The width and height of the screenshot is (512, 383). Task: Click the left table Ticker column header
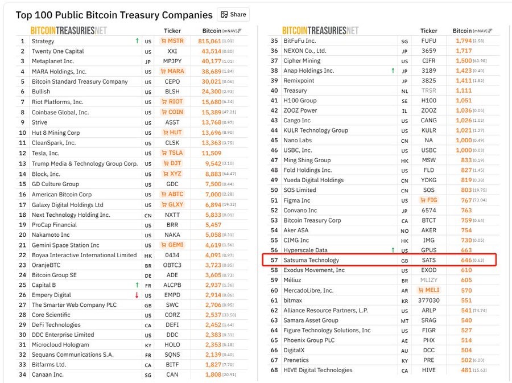[172, 31]
